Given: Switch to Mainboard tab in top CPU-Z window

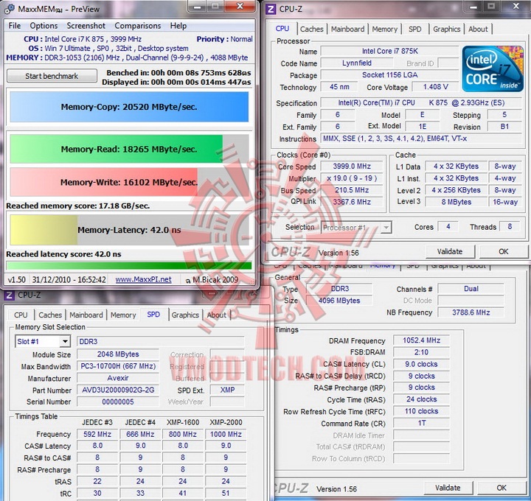Looking at the screenshot, I should pos(348,29).
